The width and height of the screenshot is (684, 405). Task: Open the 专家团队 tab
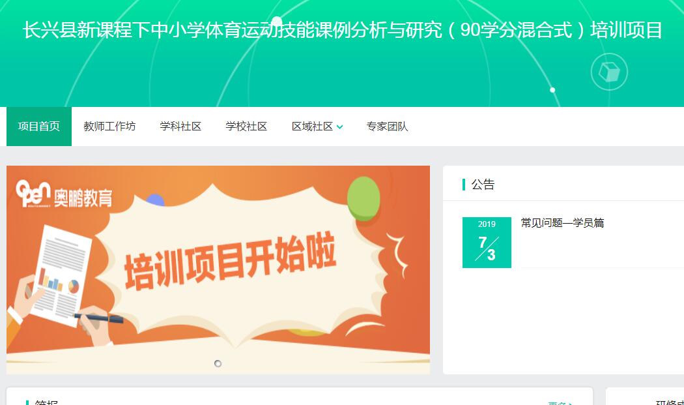pos(387,127)
